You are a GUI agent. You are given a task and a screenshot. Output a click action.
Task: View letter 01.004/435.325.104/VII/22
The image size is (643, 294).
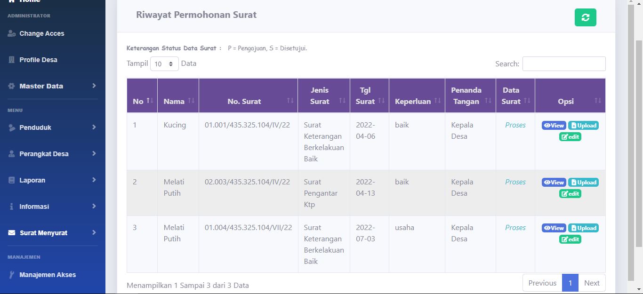(554, 228)
